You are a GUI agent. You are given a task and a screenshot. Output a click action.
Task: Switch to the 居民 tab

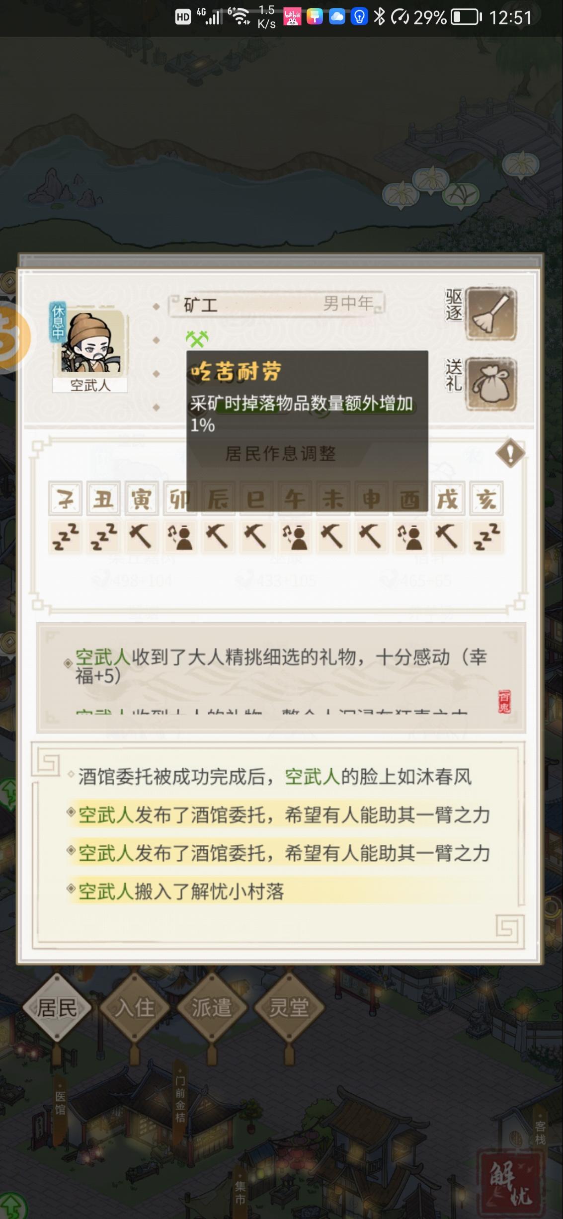click(57, 1007)
